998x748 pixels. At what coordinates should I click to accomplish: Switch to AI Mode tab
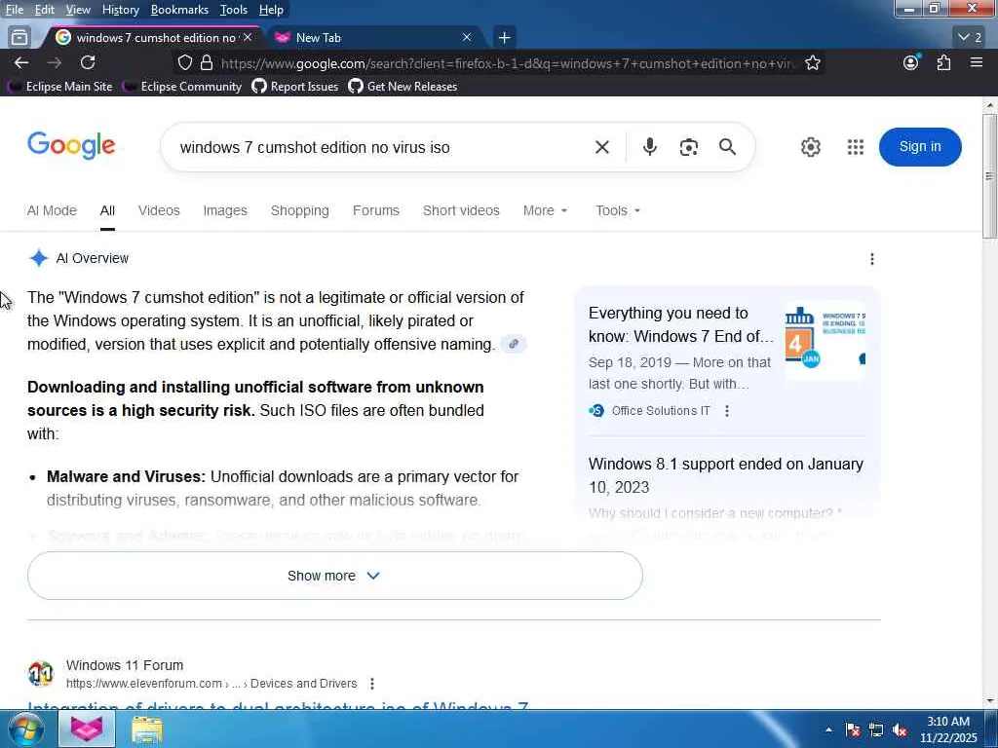pos(52,210)
